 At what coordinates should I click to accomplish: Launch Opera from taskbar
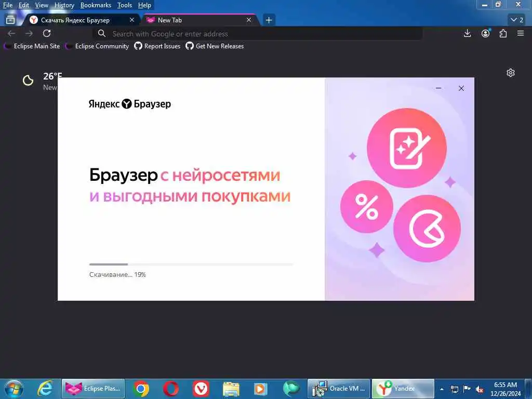[x=170, y=389]
